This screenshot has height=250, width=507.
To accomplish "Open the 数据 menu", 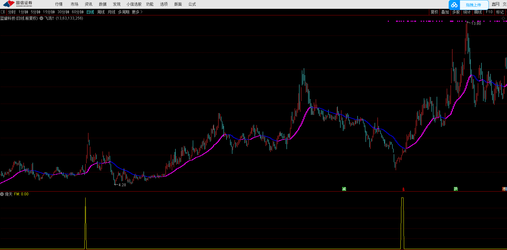I will (x=103, y=4).
